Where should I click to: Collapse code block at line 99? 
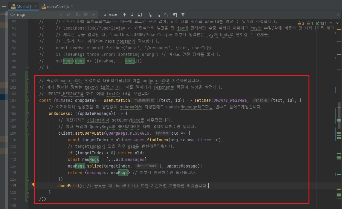(28, 68)
